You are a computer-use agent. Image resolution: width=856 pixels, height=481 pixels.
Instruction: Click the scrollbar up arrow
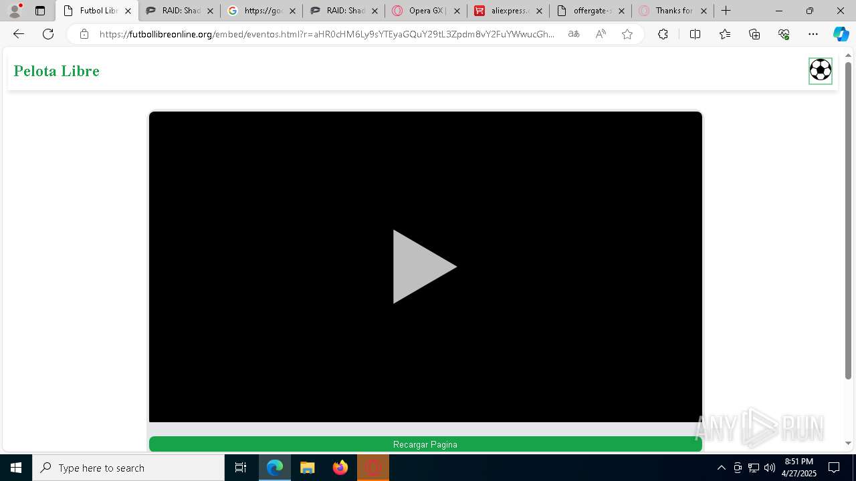[848, 55]
